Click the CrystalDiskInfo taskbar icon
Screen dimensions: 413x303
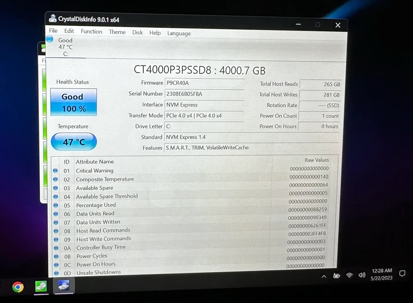63,285
